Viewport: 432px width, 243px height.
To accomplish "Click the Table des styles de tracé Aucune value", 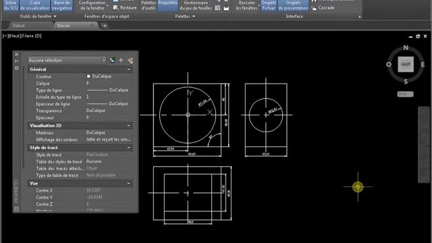I will click(94, 161).
